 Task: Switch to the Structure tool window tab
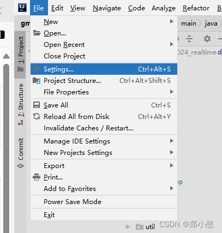click(21, 104)
